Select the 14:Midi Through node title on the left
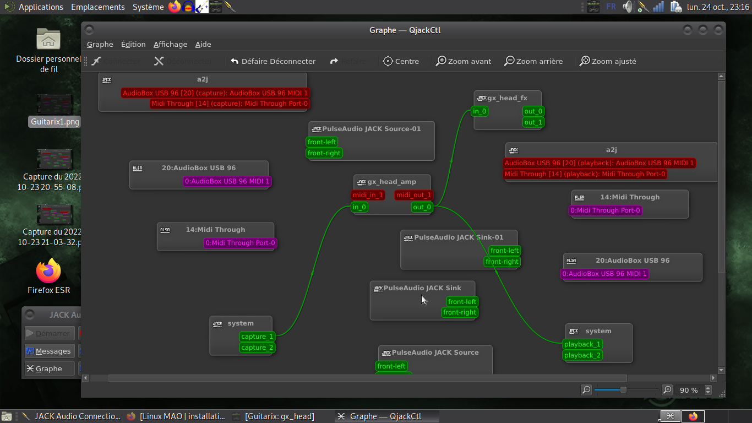Image resolution: width=752 pixels, height=423 pixels. coord(215,230)
